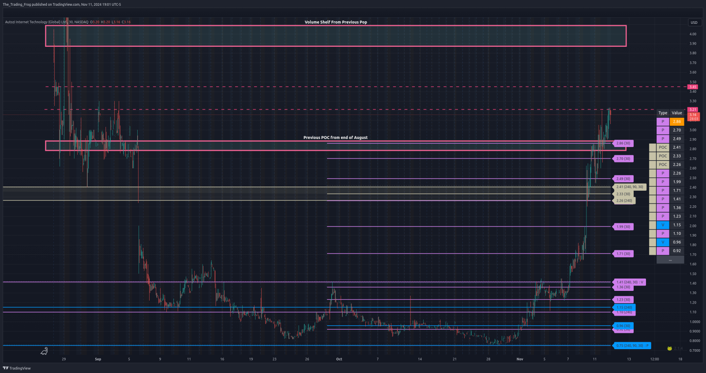This screenshot has width=706, height=373.
Task: Click the 'Volume Shelf From Previous Pop' label
Action: click(336, 22)
